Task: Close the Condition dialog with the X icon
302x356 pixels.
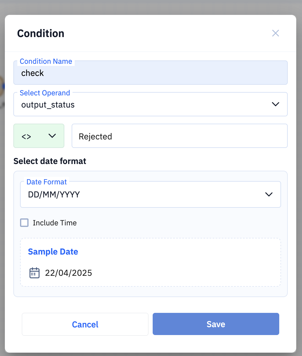Action: coord(276,33)
